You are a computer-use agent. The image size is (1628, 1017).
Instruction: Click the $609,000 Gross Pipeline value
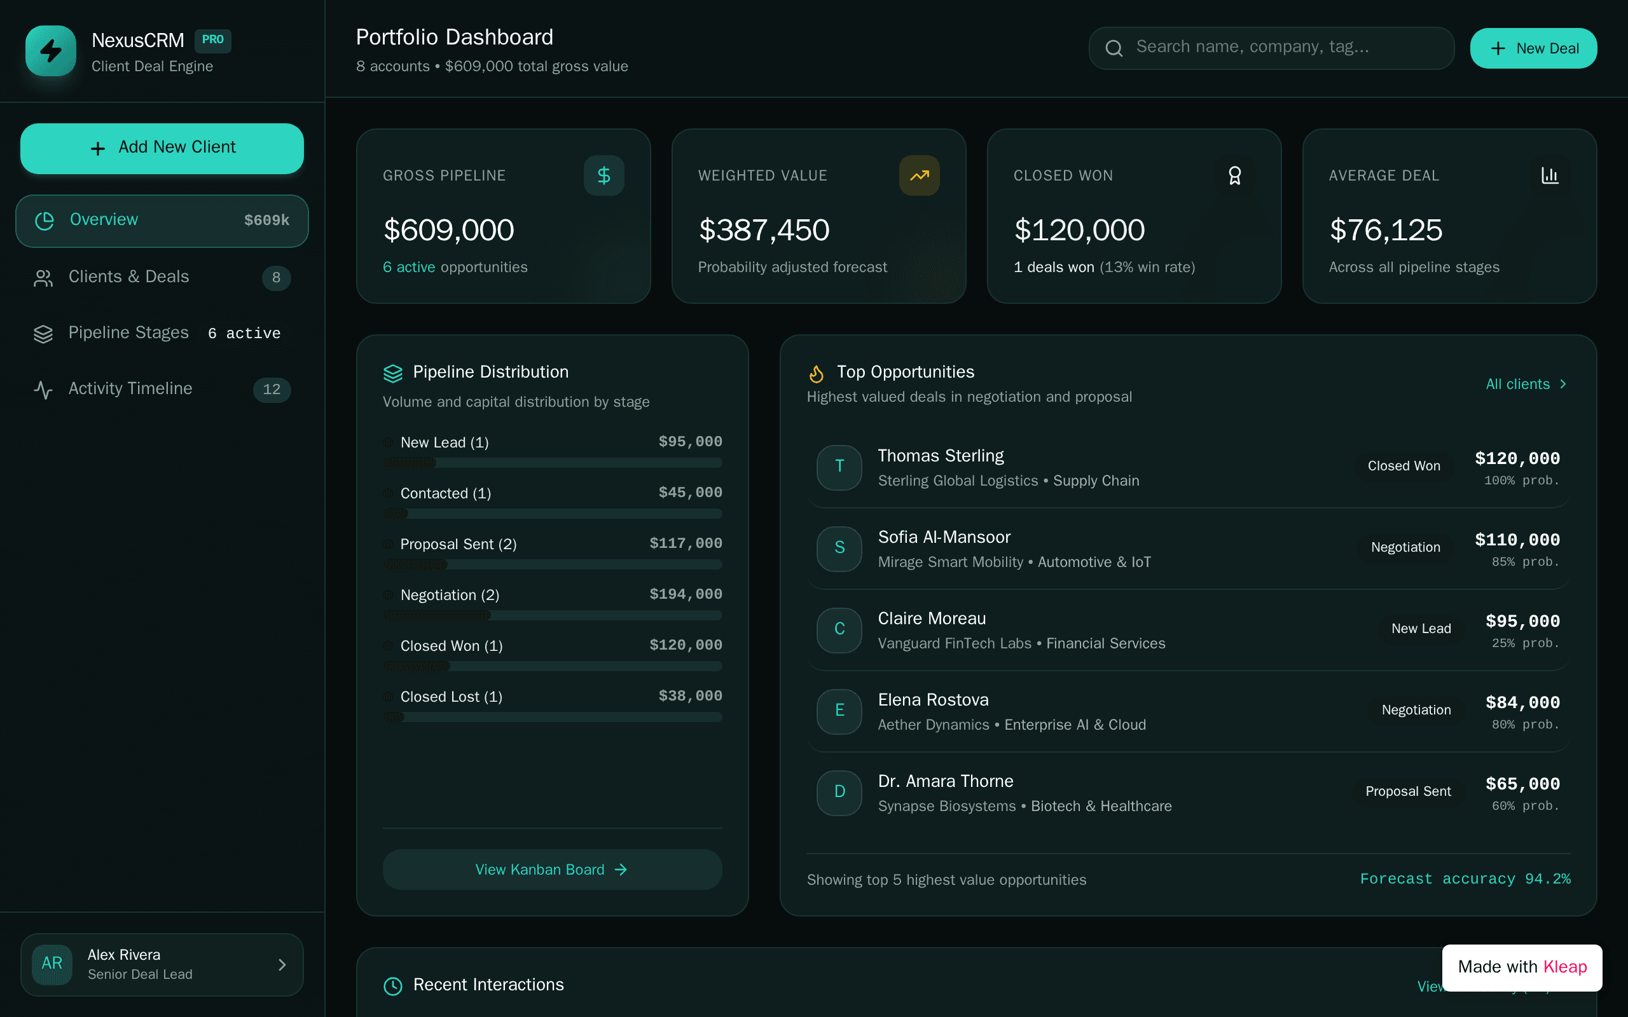click(449, 230)
